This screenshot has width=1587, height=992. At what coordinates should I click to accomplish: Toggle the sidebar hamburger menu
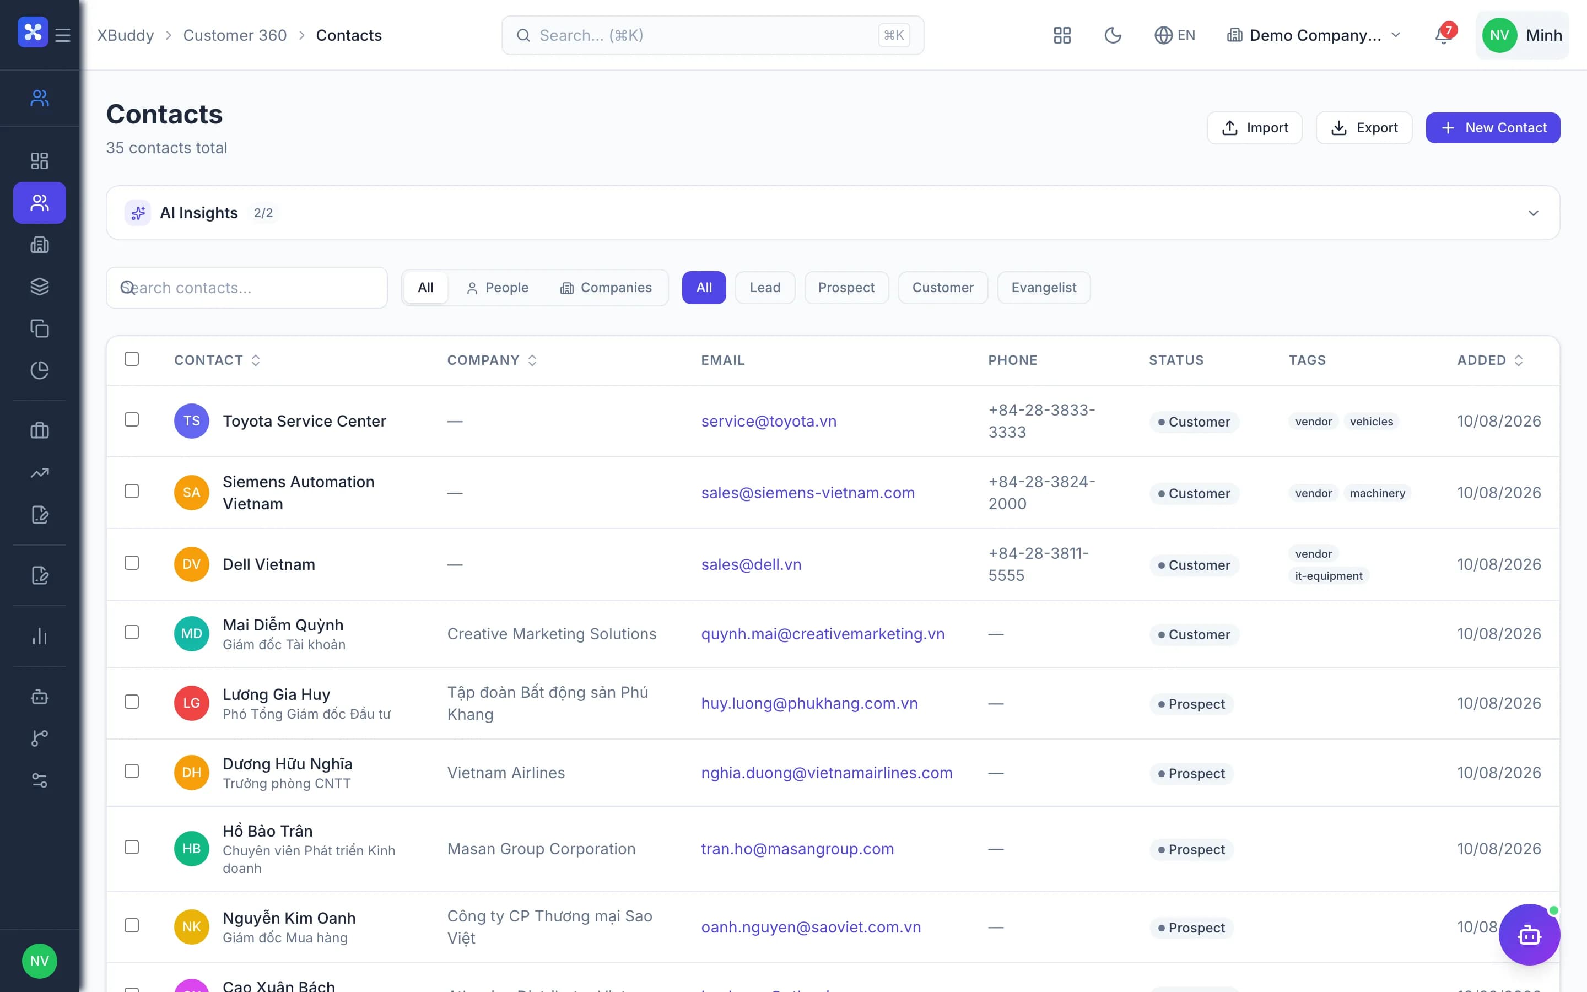tap(63, 35)
